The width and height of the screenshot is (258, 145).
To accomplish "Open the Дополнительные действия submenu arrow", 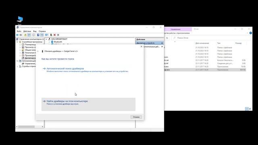I will pyautogui.click(x=162, y=47).
